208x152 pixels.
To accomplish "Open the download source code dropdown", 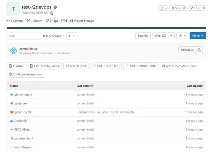I will tap(182, 36).
